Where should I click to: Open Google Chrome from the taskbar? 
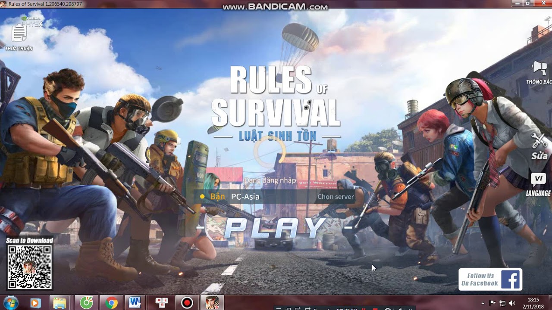tap(111, 303)
